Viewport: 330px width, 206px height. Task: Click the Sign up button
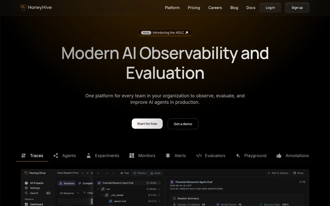coord(297,8)
